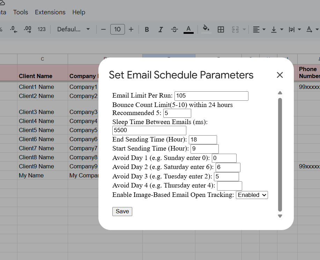Select the Client1 Name cell

coord(43,87)
